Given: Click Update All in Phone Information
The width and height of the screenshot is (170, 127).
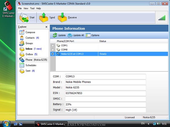Looking at the screenshot, I should click(76, 35).
